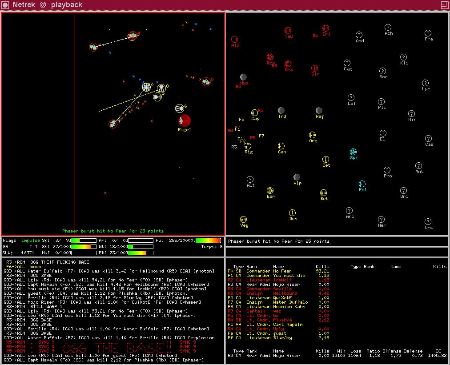Click the Tau planet on galactic map
The height and width of the screenshot is (365, 450).
(288, 30)
